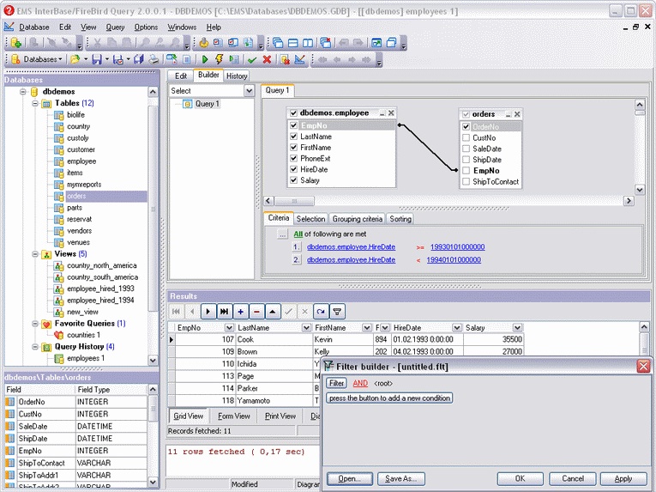This screenshot has height=492, width=656.
Task: Click the refresh icon in Results navigator
Action: pyautogui.click(x=321, y=312)
